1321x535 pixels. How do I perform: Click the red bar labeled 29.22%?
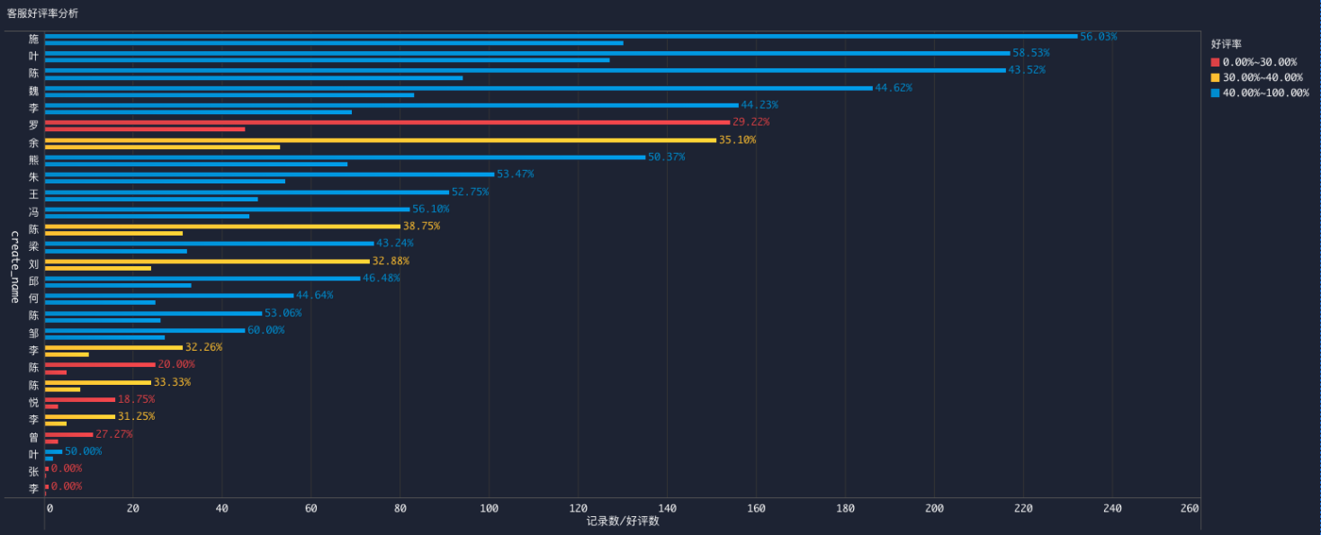(387, 122)
